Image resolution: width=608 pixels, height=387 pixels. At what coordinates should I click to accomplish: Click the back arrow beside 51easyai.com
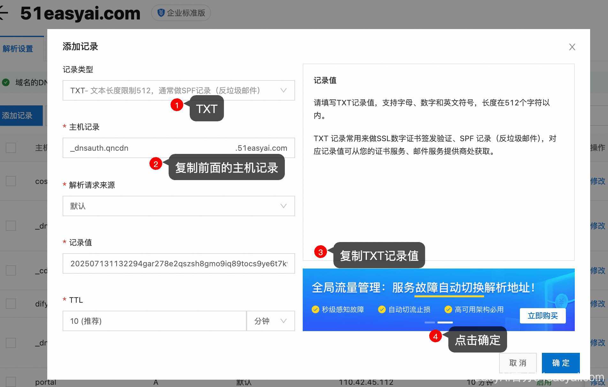point(3,13)
